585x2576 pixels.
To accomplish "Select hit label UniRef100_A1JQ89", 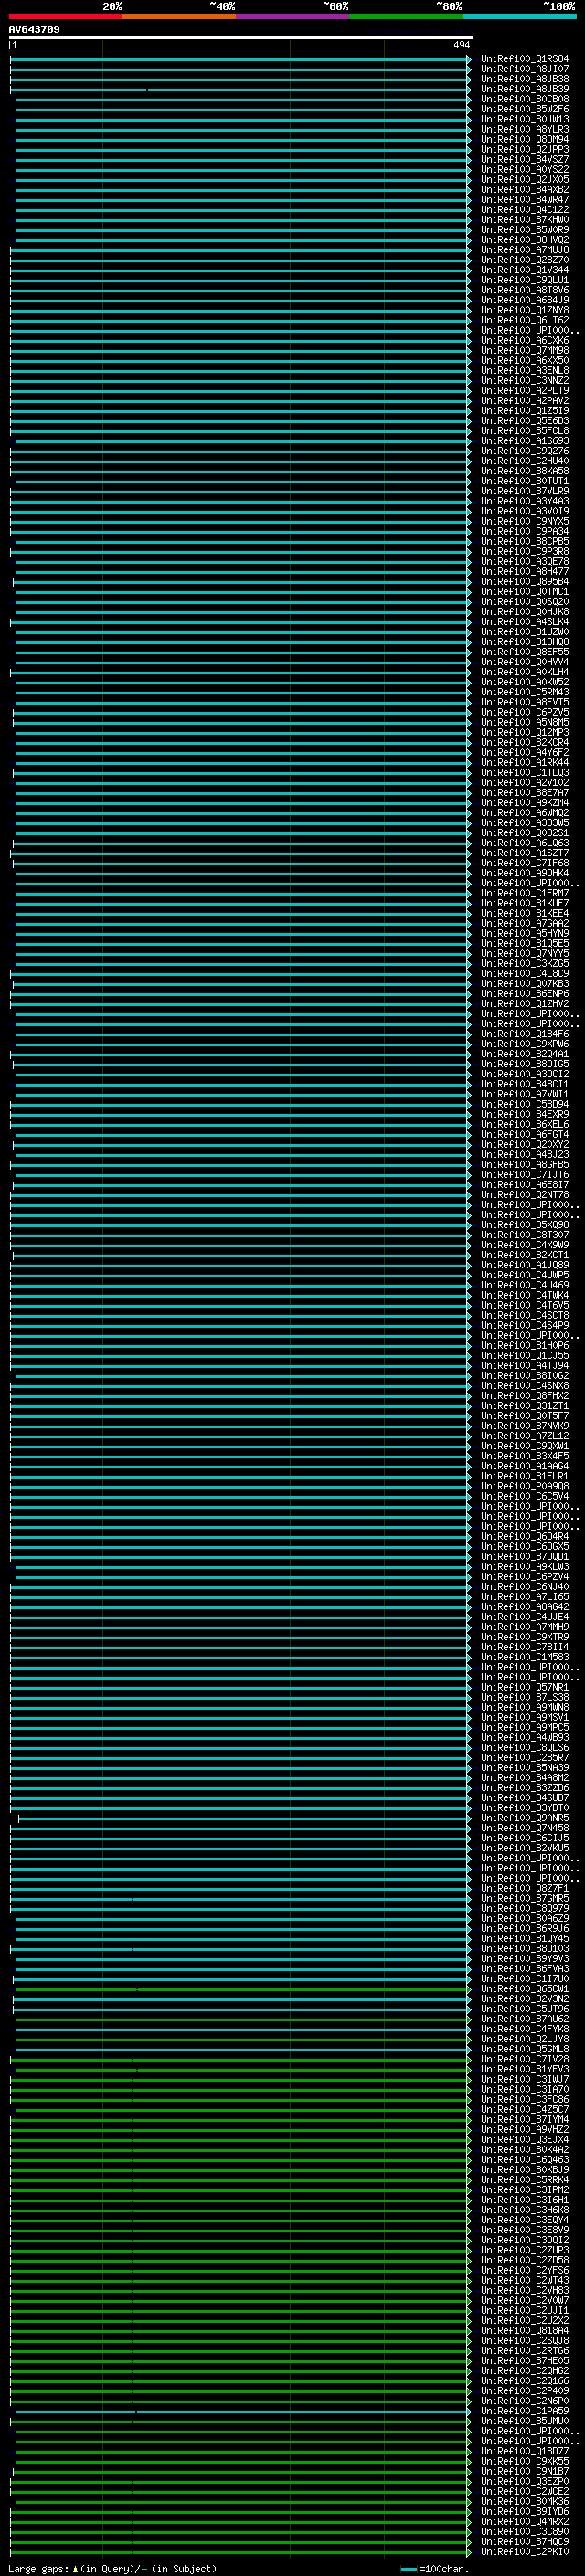I will pyautogui.click(x=524, y=1265).
